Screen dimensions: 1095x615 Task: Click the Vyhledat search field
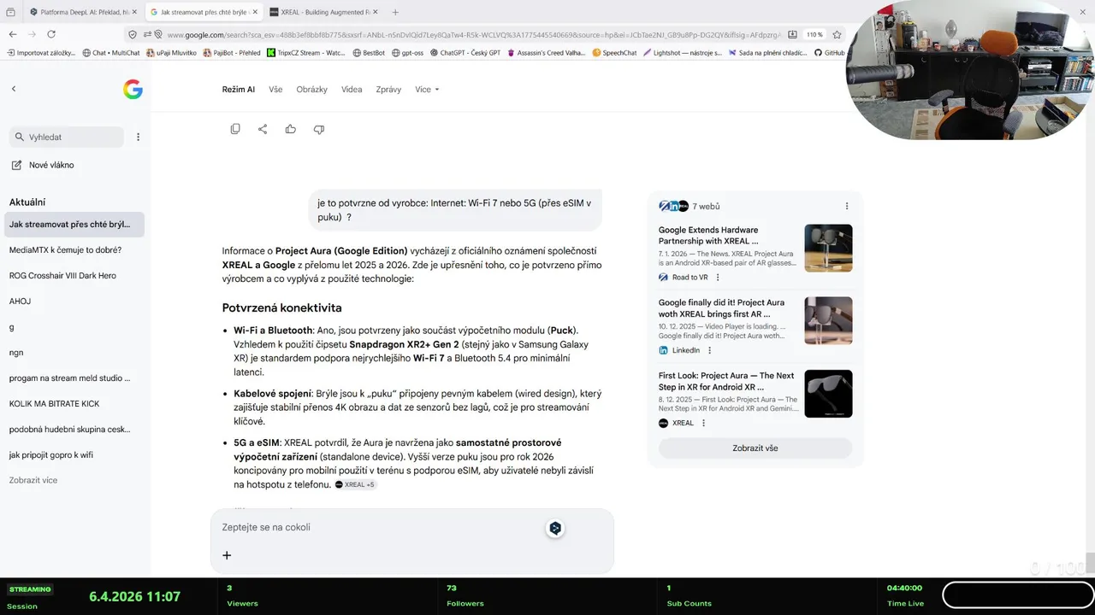tap(67, 137)
